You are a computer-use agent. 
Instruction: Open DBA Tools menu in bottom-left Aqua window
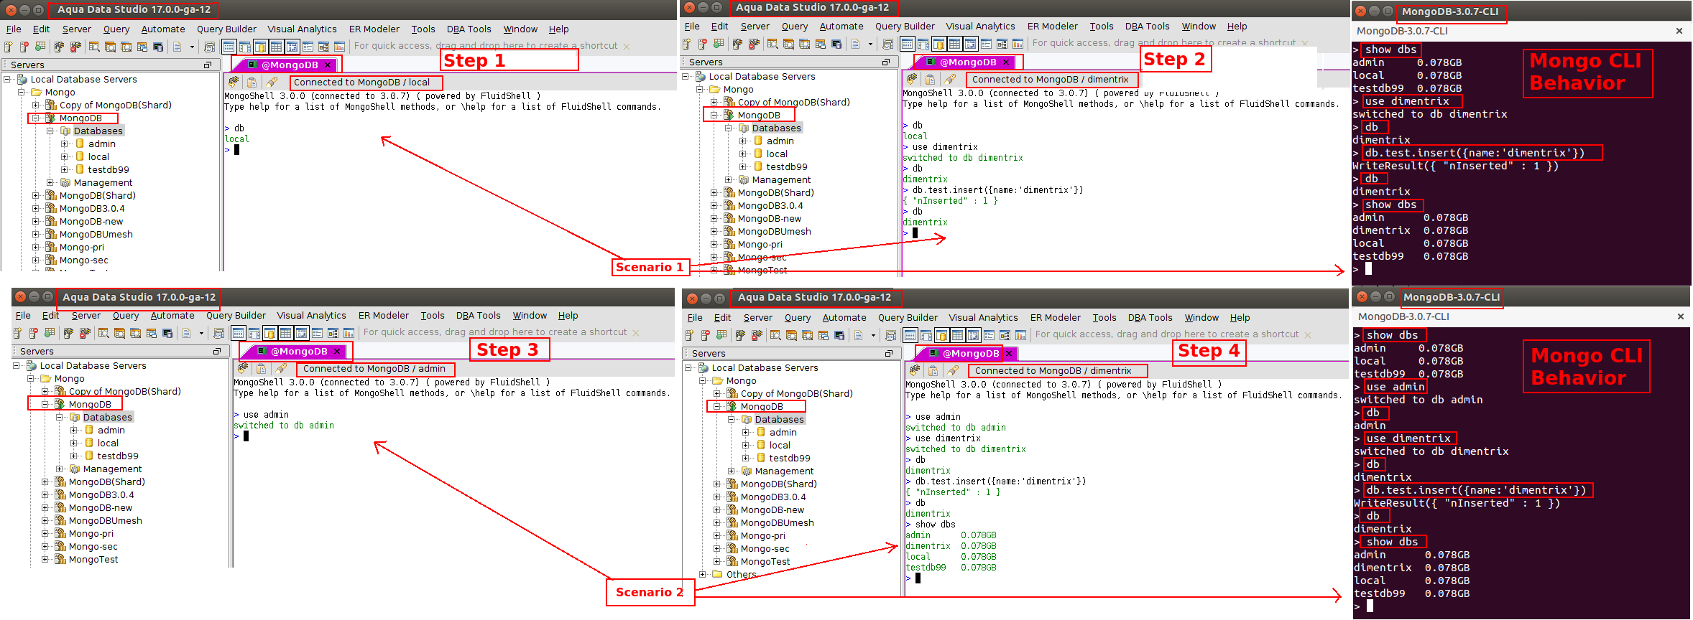click(478, 315)
